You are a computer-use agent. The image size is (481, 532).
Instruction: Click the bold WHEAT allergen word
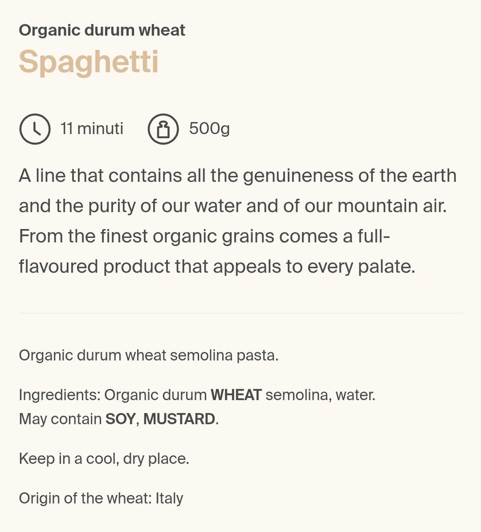(x=236, y=395)
